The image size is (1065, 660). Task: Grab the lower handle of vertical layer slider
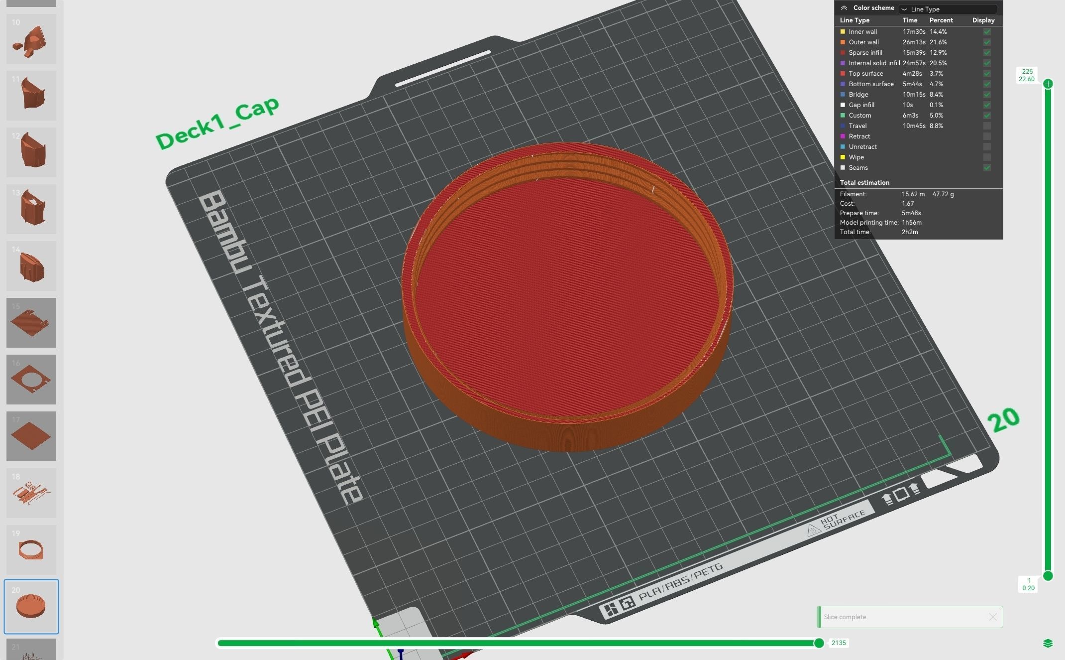pos(1048,576)
